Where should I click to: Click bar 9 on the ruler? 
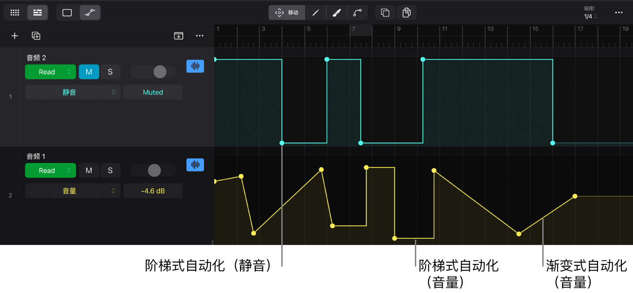398,29
